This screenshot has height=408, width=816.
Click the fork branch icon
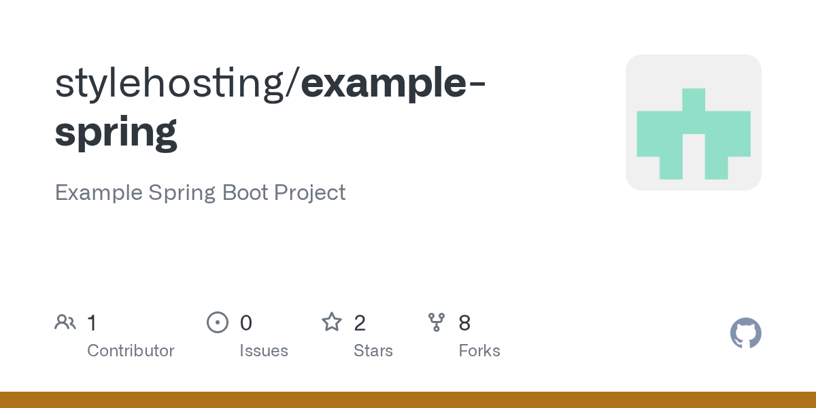437,322
